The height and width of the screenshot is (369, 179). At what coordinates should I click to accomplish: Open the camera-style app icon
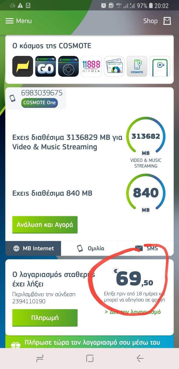(160, 66)
